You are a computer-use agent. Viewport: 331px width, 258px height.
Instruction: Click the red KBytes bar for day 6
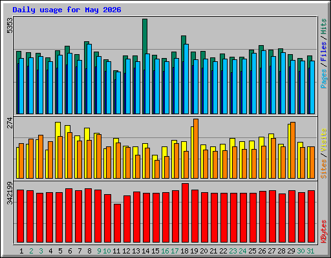click(69, 215)
